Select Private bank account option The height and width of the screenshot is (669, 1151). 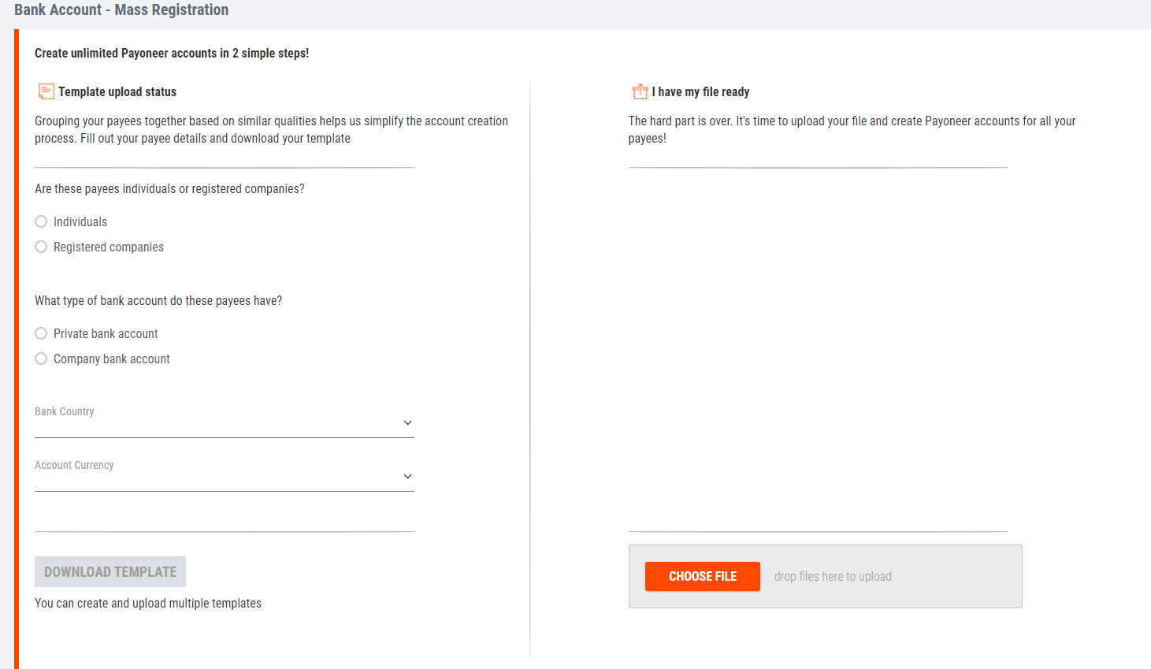[41, 333]
